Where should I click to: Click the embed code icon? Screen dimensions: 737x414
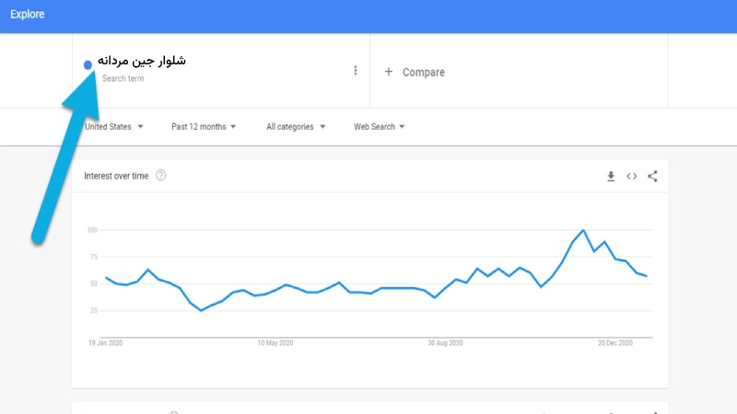pos(631,176)
